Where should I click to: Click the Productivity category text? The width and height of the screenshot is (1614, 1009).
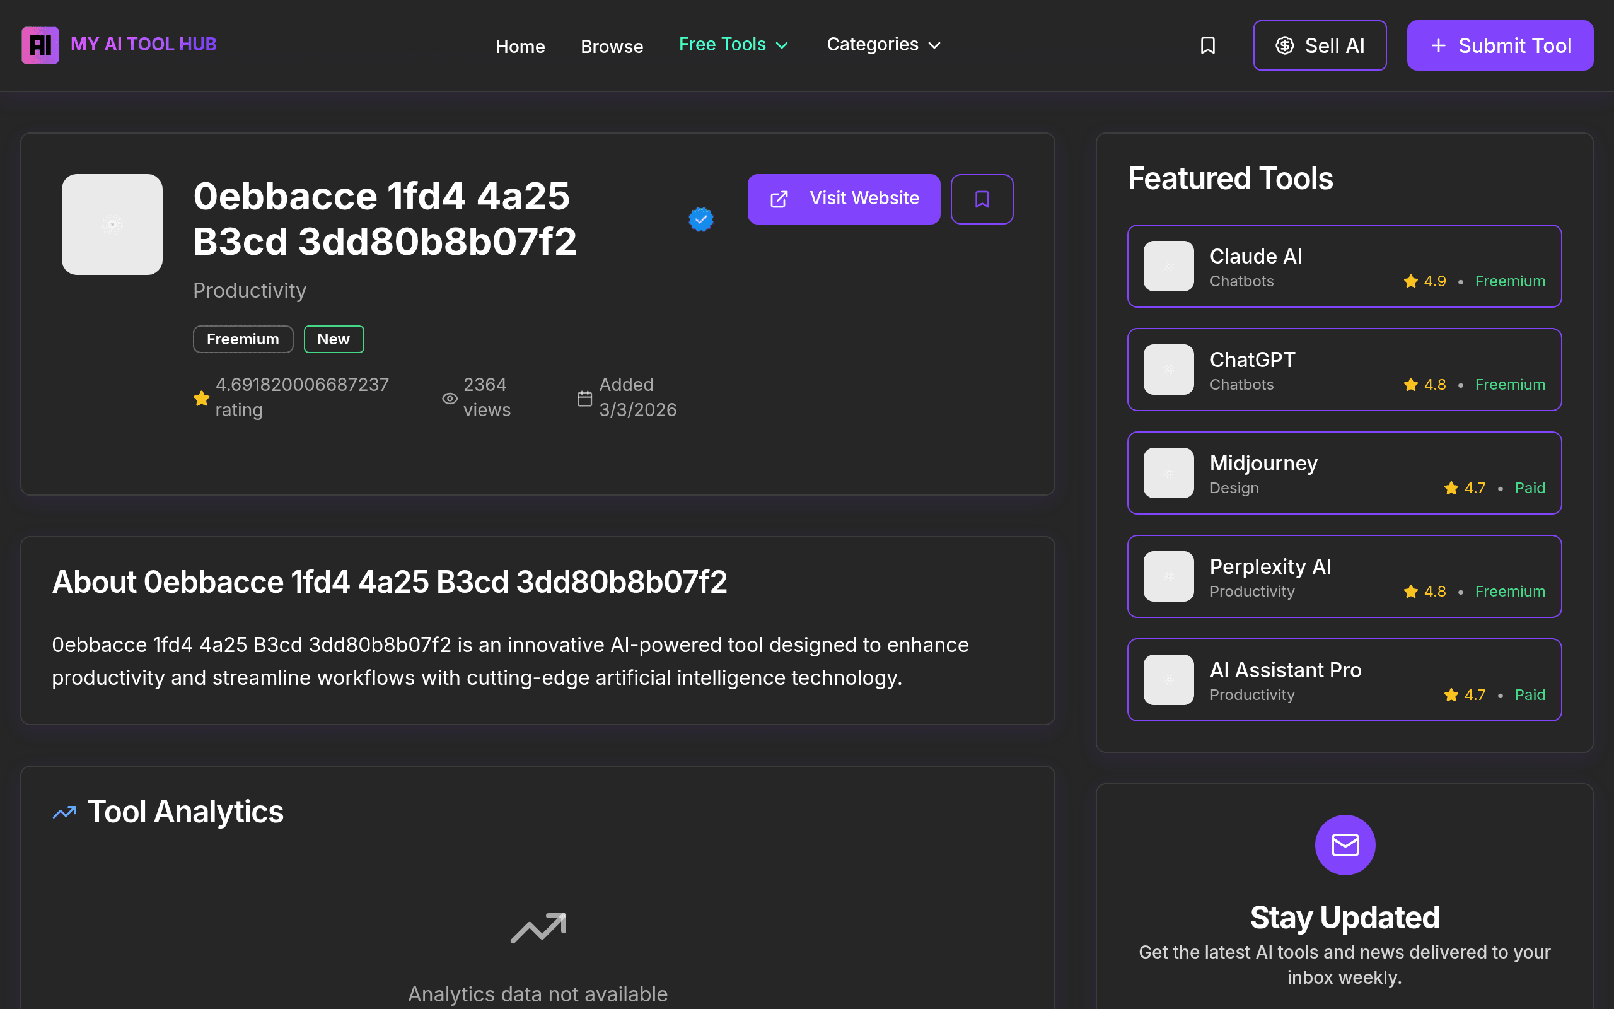click(250, 290)
